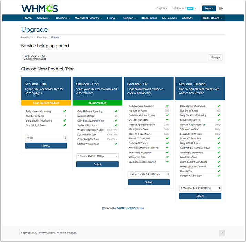Open the 1 Year - $24.99 USD/yr dropdown
Screen dimensions: 246x242
pos(97,156)
